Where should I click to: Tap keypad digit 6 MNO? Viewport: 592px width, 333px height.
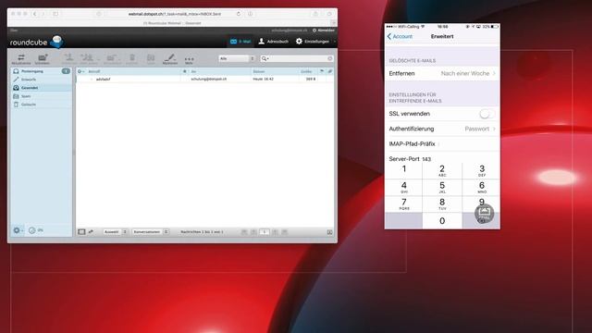(481, 187)
